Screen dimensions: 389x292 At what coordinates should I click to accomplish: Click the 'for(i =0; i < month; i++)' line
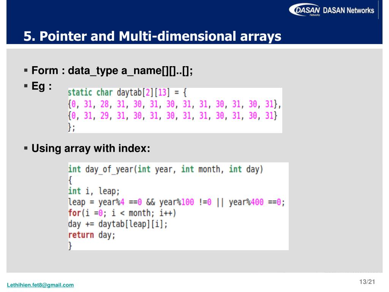coord(122,213)
